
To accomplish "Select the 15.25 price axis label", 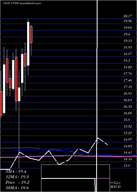I will pyautogui.click(x=128, y=133).
